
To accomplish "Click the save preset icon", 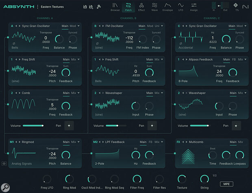I will tap(85, 7).
